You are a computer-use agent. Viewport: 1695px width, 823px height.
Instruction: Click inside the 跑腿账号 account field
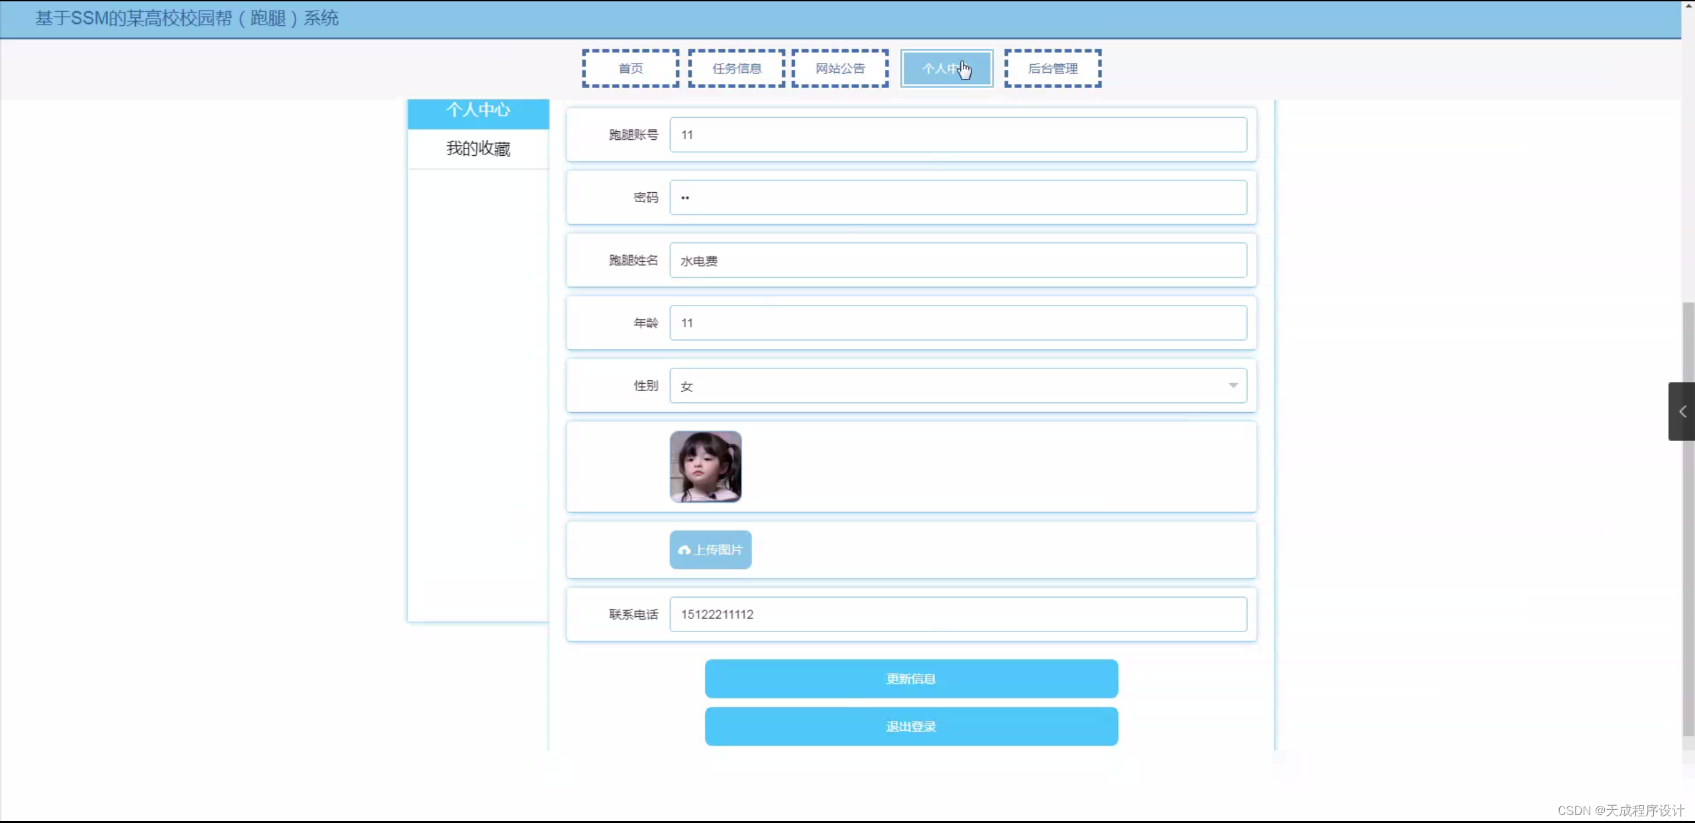coord(957,135)
